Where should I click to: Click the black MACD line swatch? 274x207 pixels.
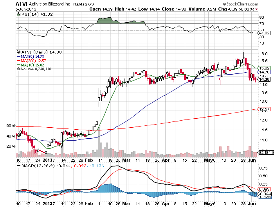pos(18,166)
